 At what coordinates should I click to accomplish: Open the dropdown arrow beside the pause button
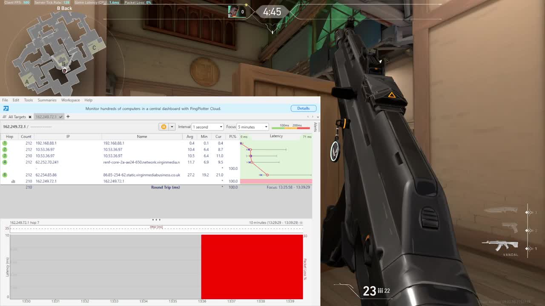[x=172, y=127]
